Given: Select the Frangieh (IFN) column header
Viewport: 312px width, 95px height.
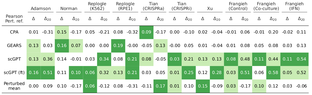Looking at the screenshot, I should tap(294, 6).
